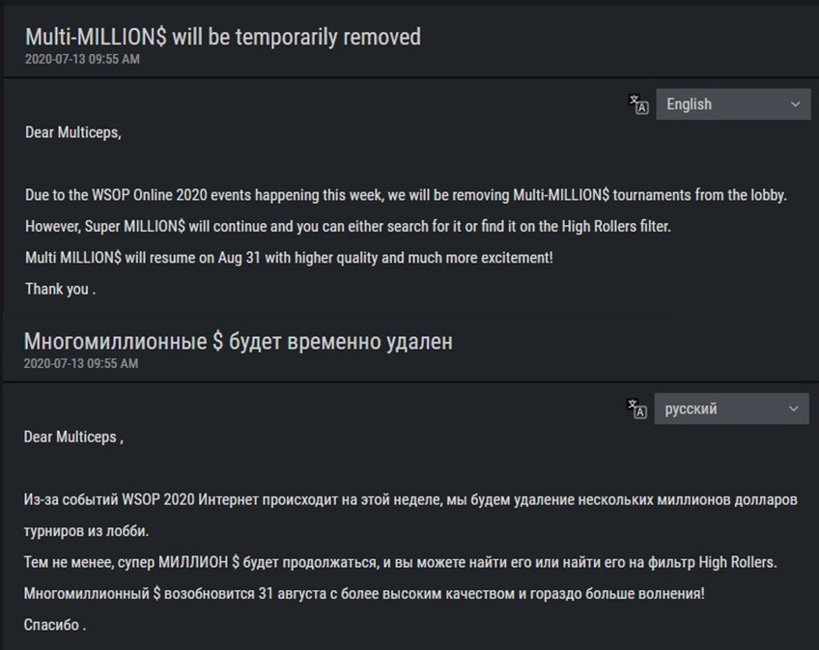The width and height of the screenshot is (819, 650).
Task: Click the 'Multi MILLION$ will resume on Aug 31' line
Action: point(289,258)
